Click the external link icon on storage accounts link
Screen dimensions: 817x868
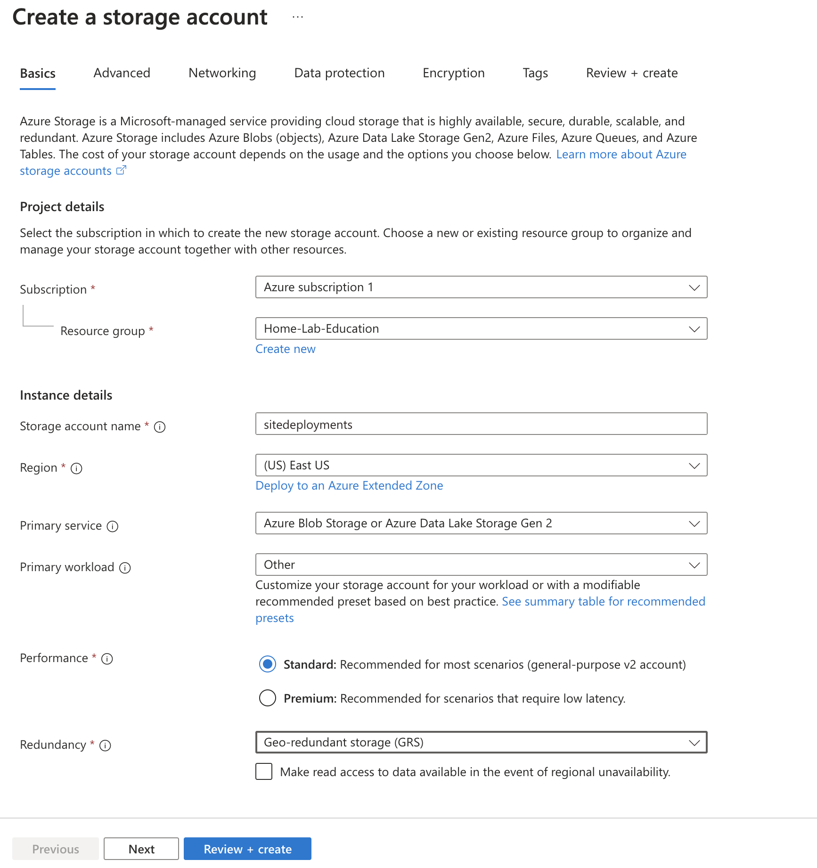tap(121, 170)
